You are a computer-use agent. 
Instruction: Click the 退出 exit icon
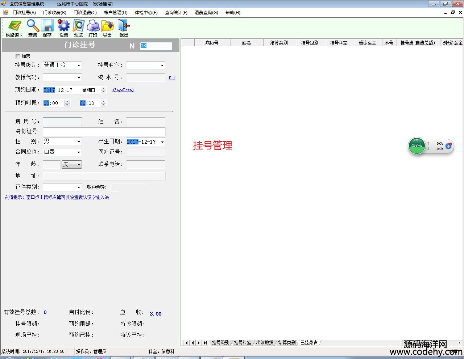click(124, 26)
